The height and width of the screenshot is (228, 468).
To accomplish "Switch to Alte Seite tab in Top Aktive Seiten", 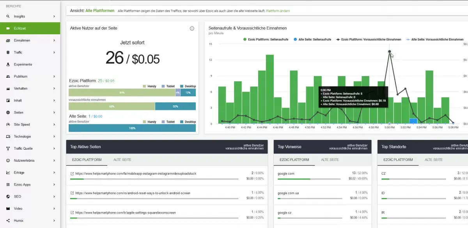I will pyautogui.click(x=122, y=160).
